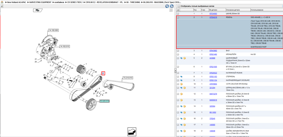Navigate to 'HARVESTING EQUIPMENT' breadcrumb
The height and width of the screenshot is (137, 283).
pos(40,2)
